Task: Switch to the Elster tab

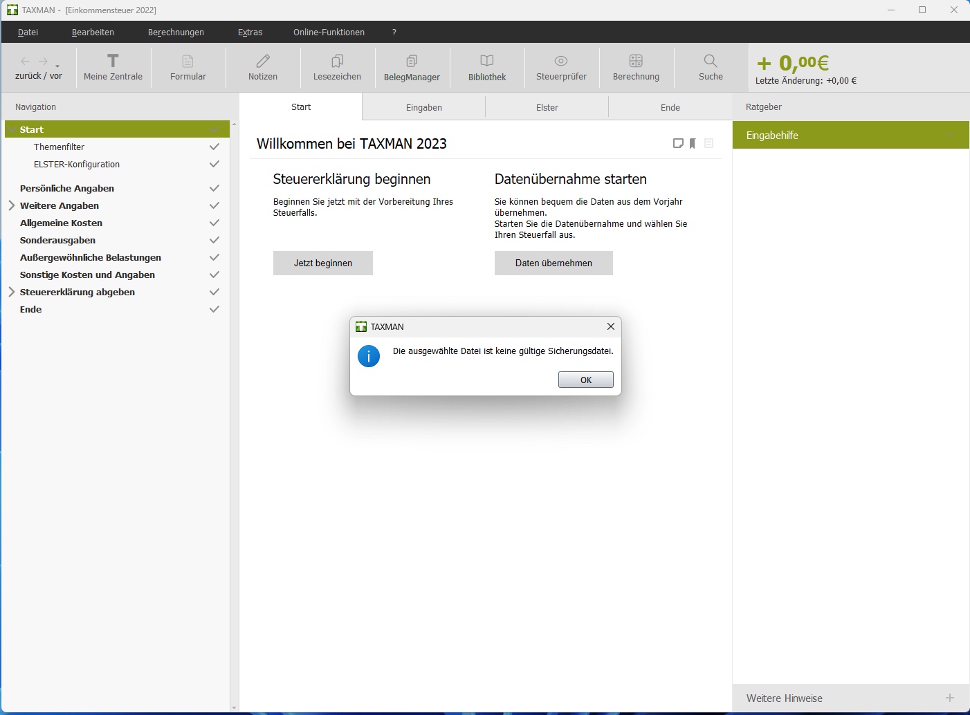Action: click(547, 107)
